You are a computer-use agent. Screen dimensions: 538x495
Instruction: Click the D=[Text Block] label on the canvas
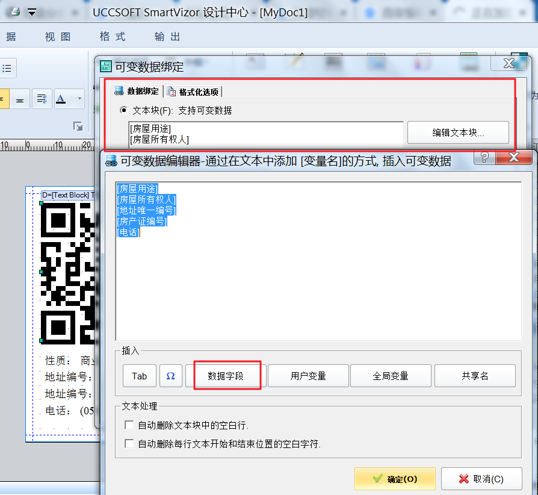(68, 195)
